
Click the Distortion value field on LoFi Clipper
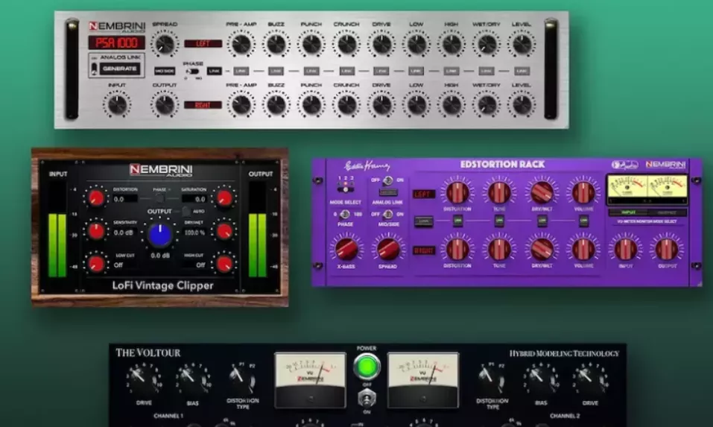pos(124,199)
